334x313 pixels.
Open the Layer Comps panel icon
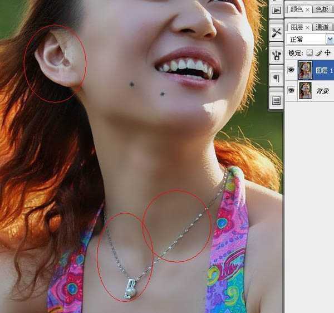click(276, 100)
